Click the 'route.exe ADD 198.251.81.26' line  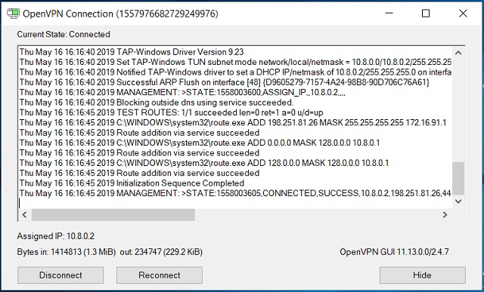tap(233, 122)
